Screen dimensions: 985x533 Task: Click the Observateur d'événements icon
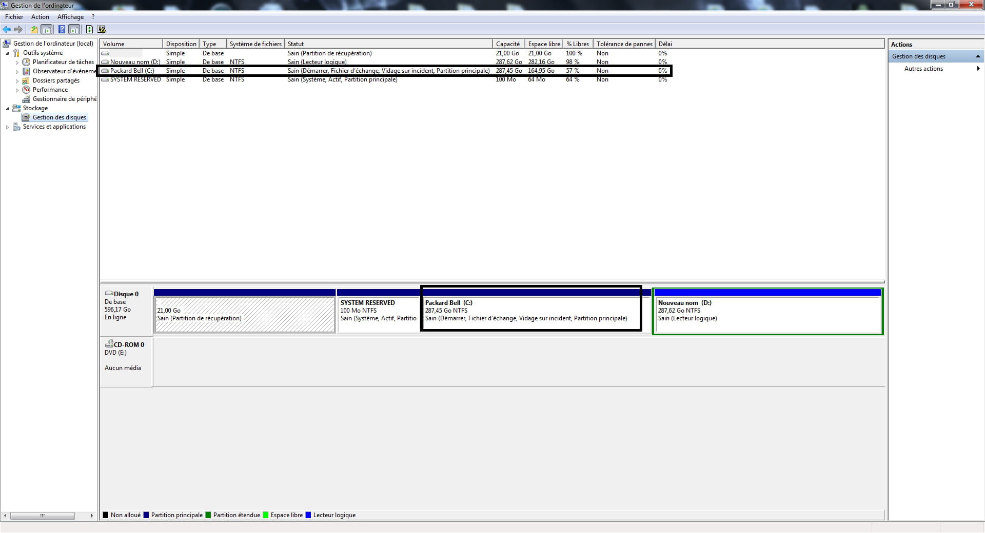click(26, 71)
